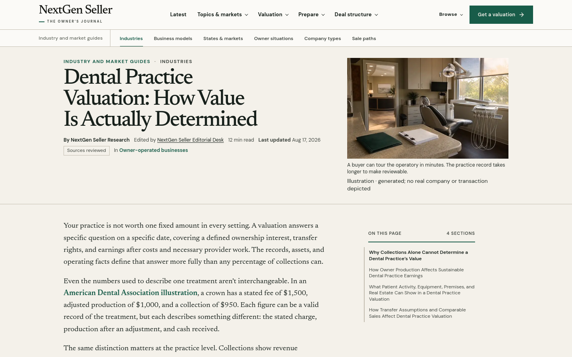Viewport: 572px width, 357px height.
Task: Jump to Why Collections Alone section
Action: click(x=418, y=255)
